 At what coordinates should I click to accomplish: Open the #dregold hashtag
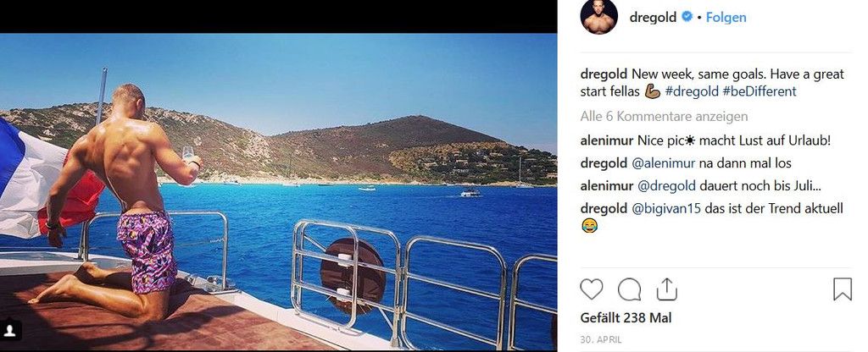coord(692,91)
